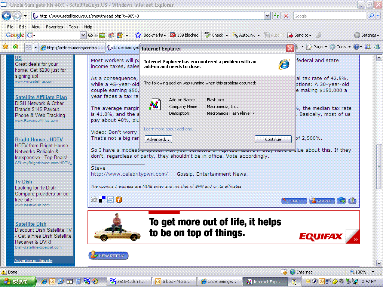Click the spell Check icon
383x287 pixels.
(207, 35)
